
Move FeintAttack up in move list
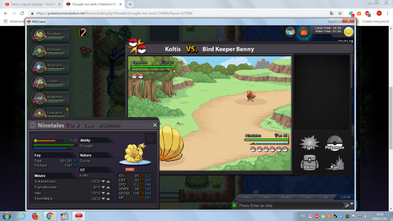tap(108, 199)
